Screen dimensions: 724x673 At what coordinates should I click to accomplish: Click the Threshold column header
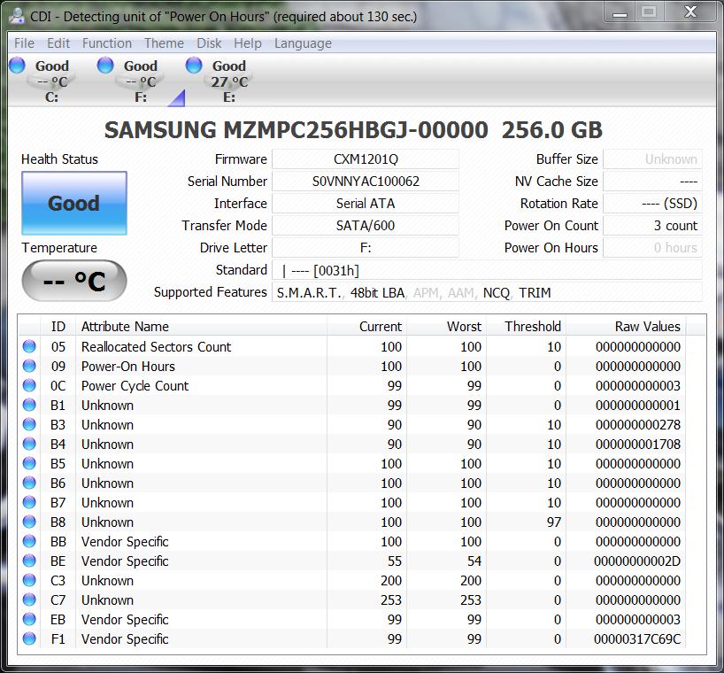[527, 327]
